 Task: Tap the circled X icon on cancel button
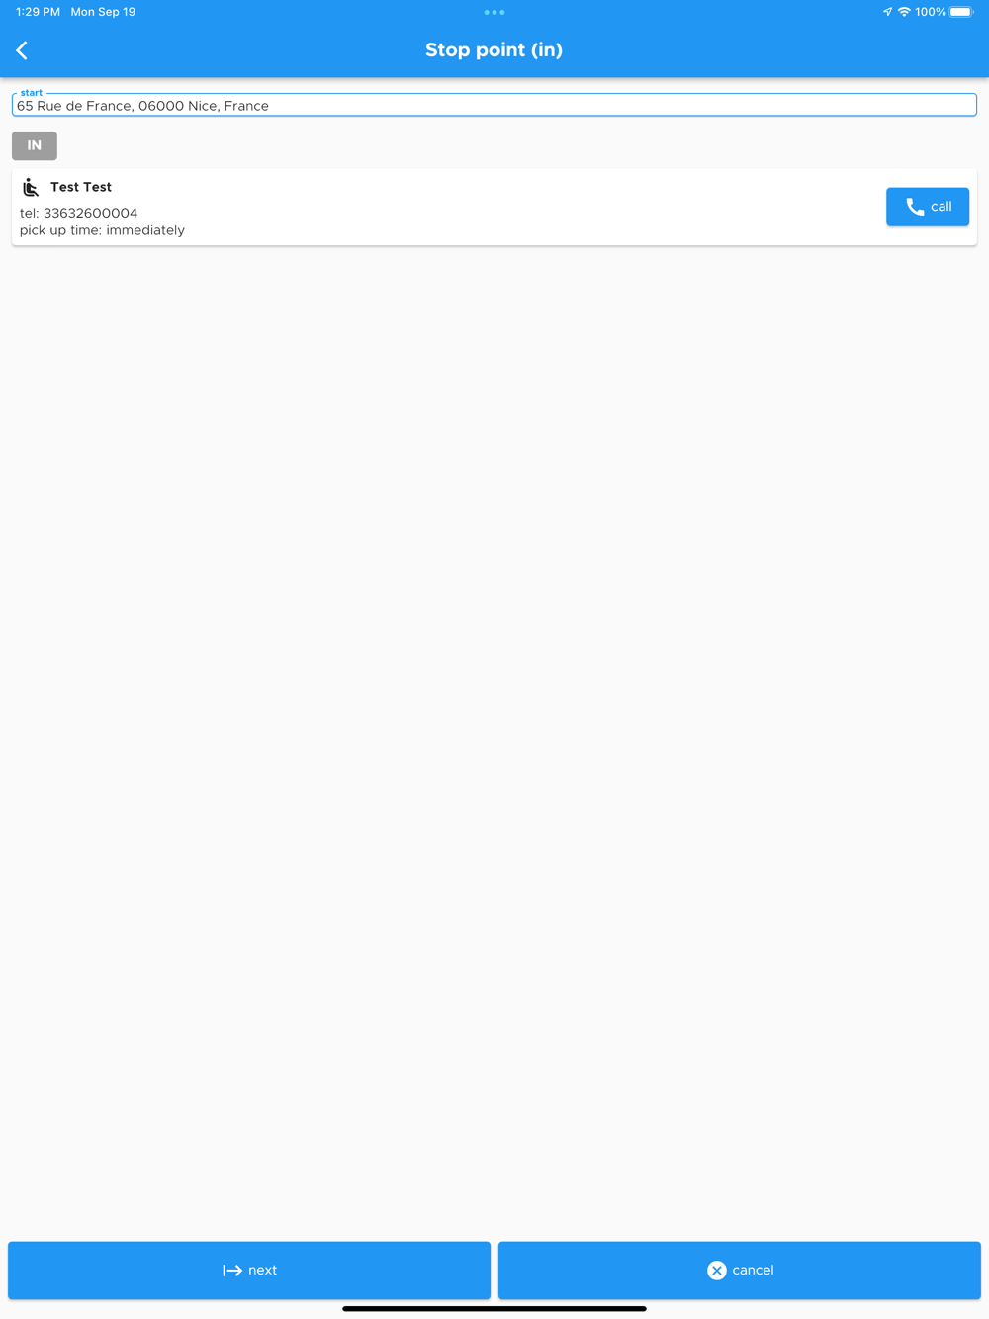pos(717,1271)
